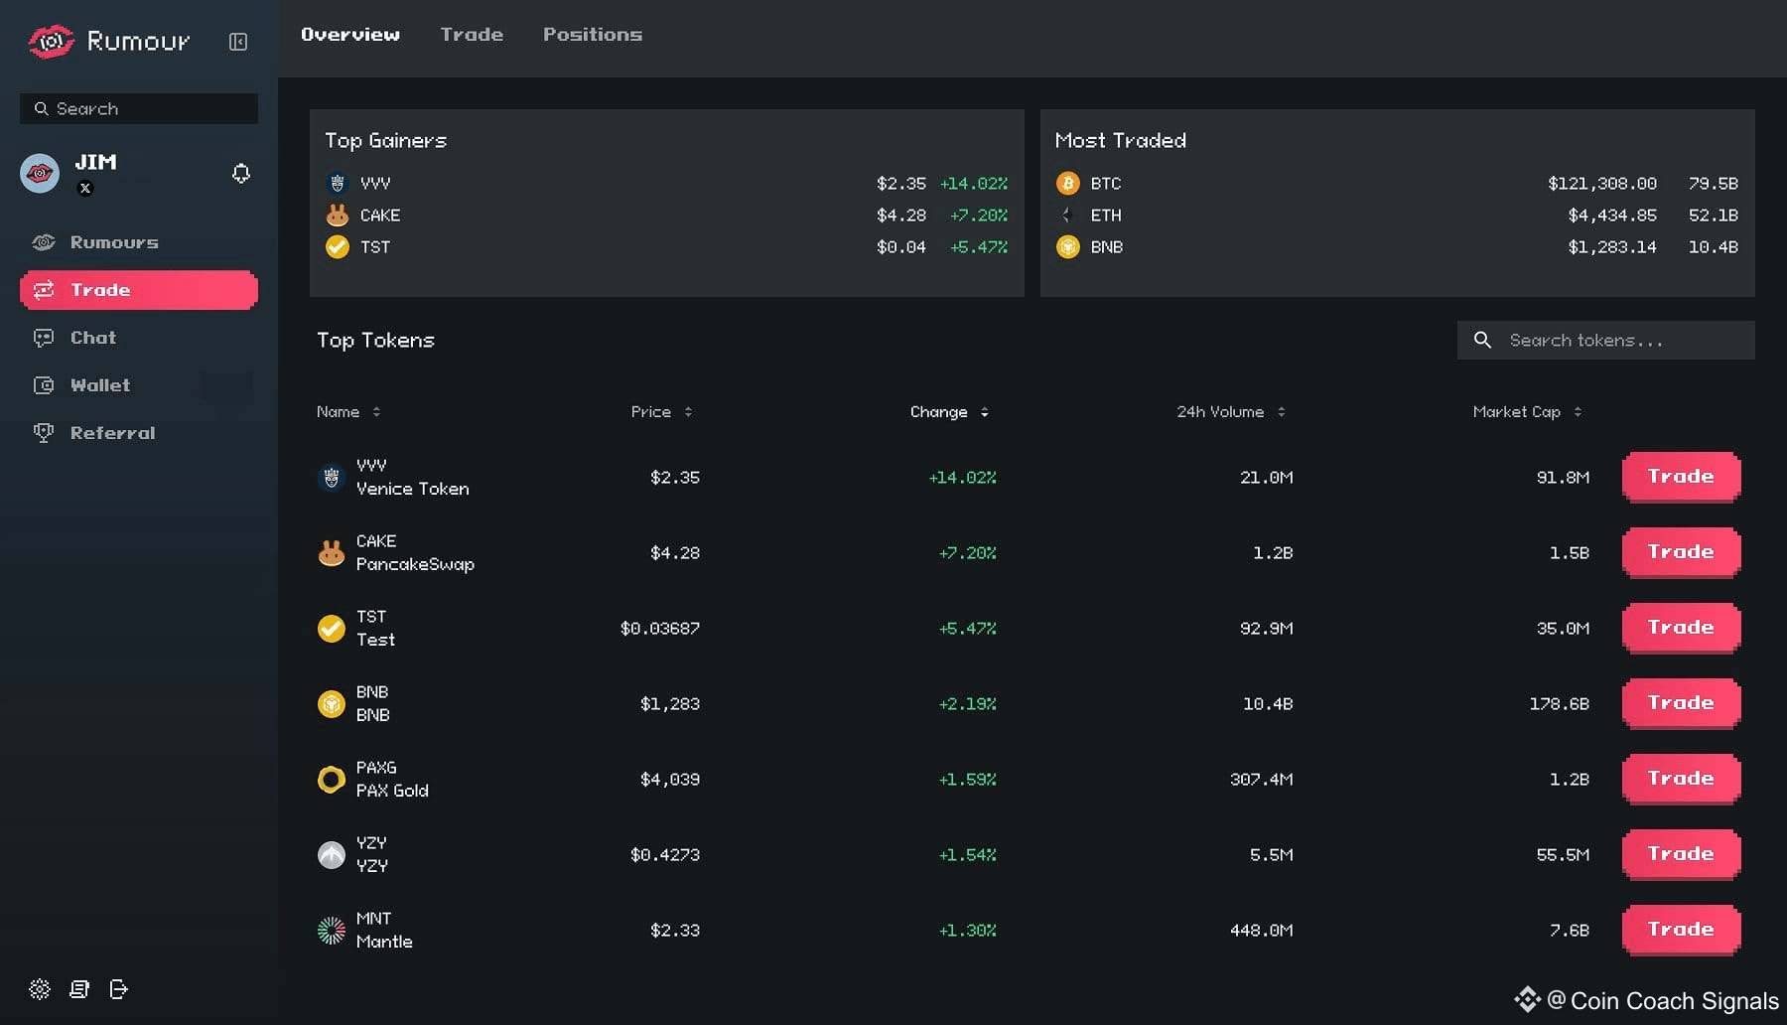Viewport: 1787px width, 1025px height.
Task: Click the Rumour lips logo
Action: (x=52, y=42)
